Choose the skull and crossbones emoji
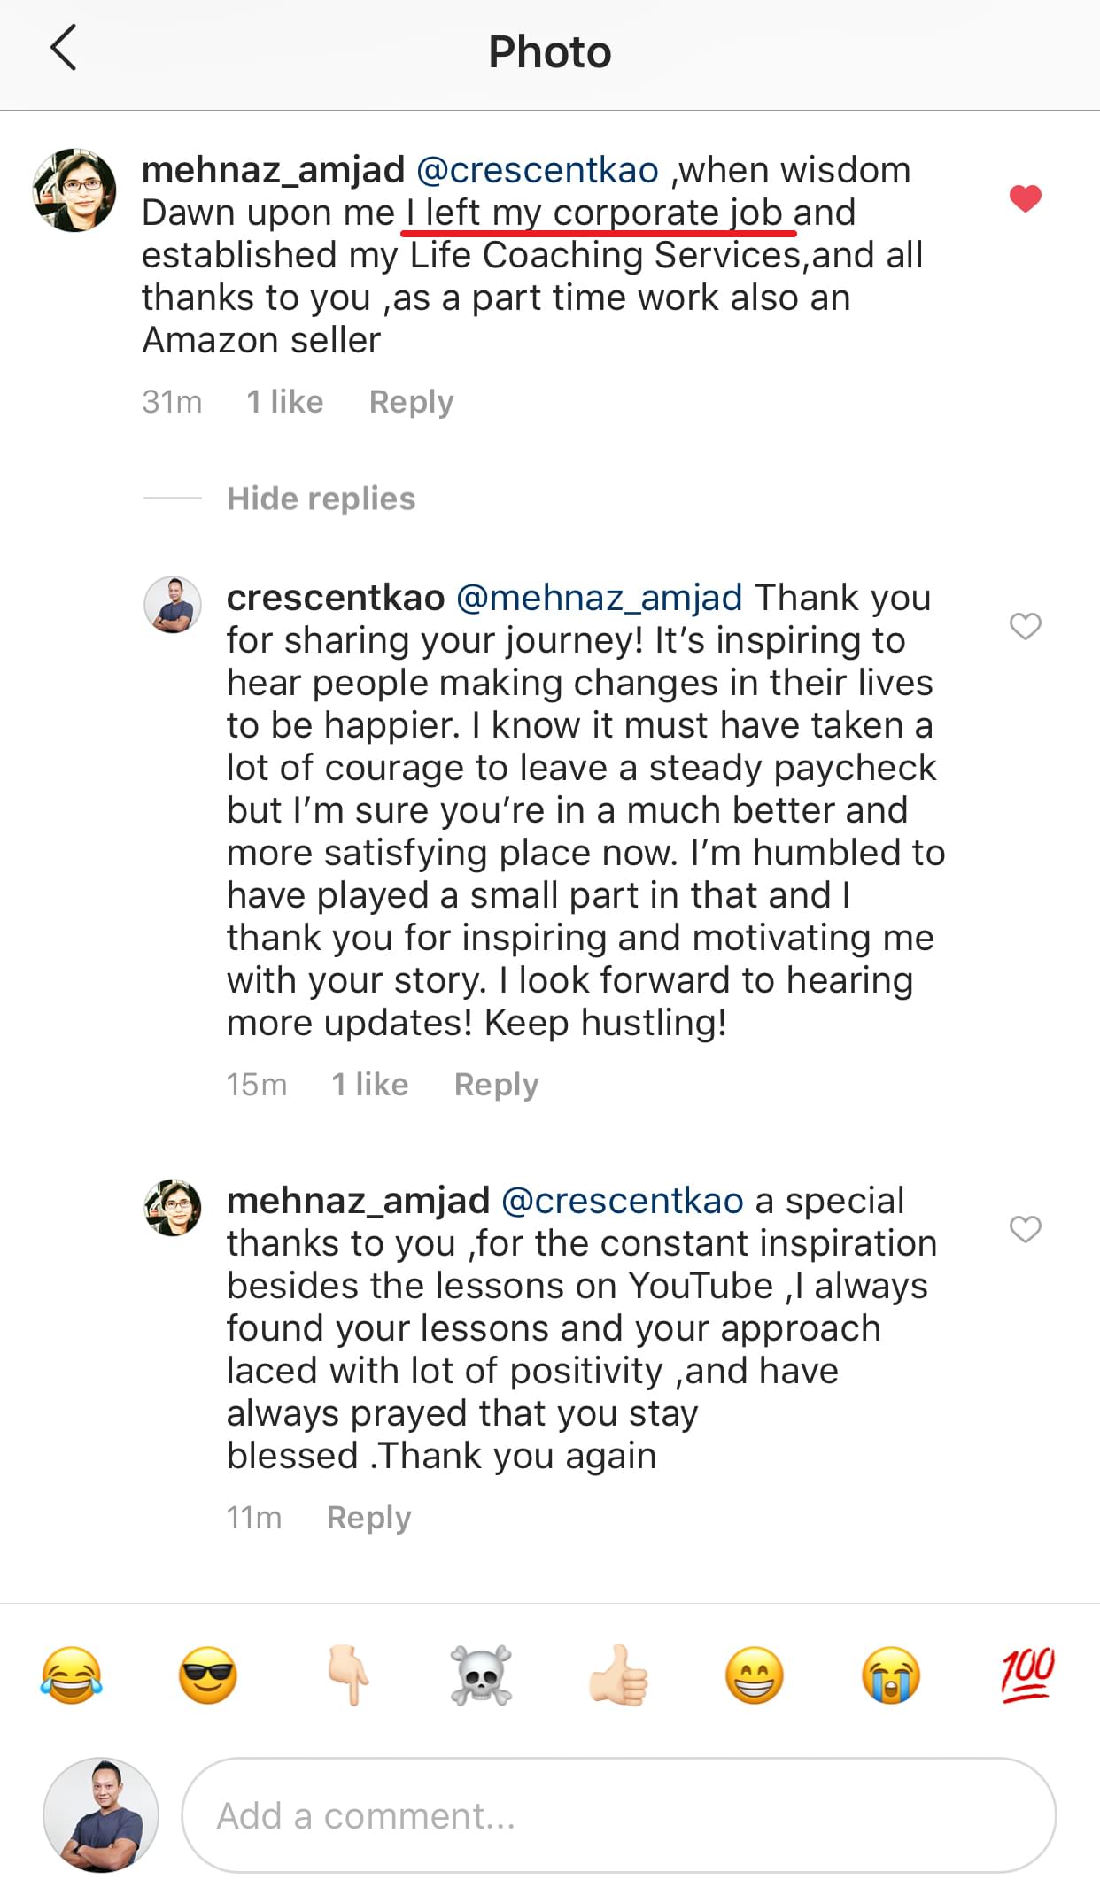 click(x=482, y=1675)
